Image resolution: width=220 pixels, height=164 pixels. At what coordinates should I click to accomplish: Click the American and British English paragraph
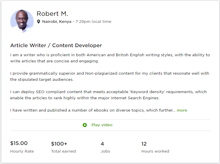click(x=110, y=58)
